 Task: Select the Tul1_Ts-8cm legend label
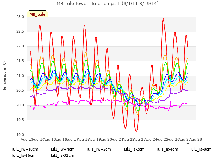click(x=201, y=149)
